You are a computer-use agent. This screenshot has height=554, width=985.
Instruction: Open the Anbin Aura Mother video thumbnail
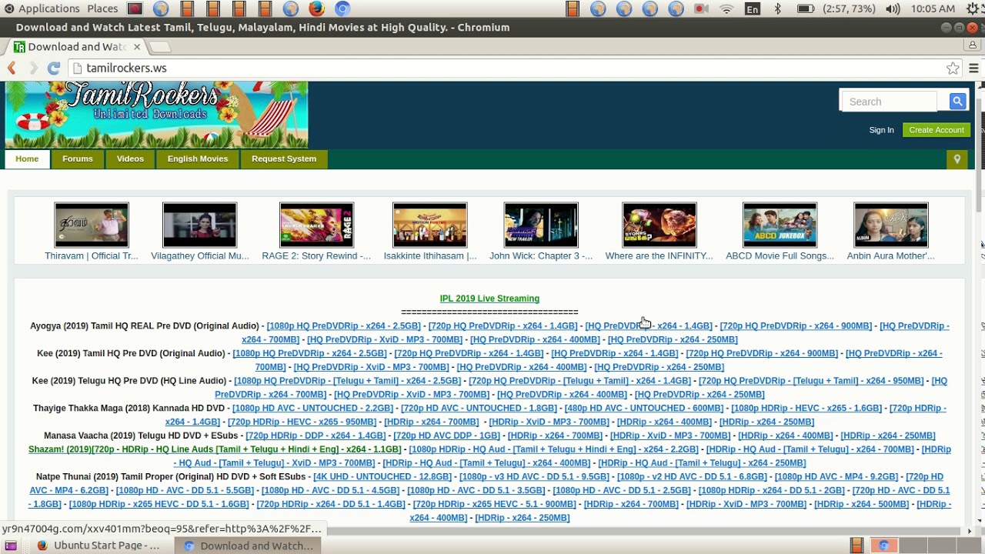pyautogui.click(x=891, y=225)
